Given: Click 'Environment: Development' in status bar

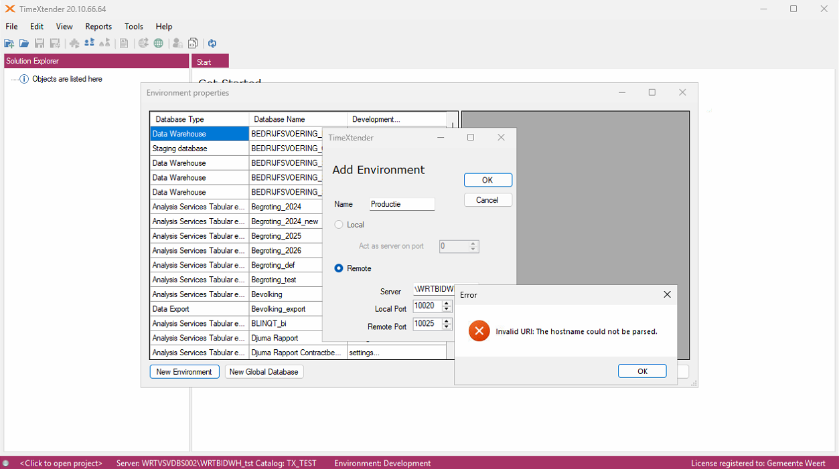Looking at the screenshot, I should pos(382,463).
